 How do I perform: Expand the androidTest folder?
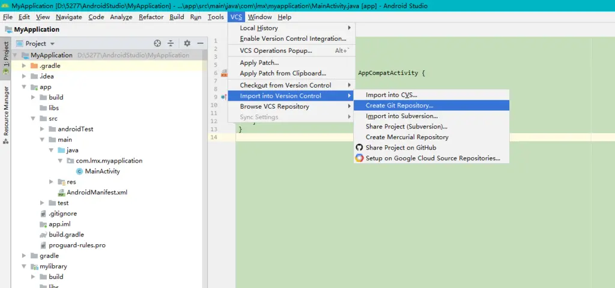point(43,129)
